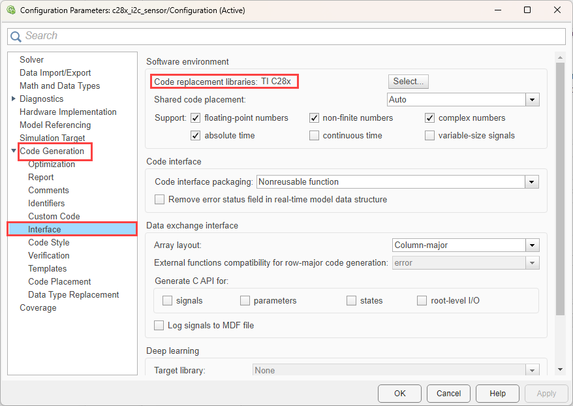
Task: Open the Verification subpane
Action: [x=48, y=255]
